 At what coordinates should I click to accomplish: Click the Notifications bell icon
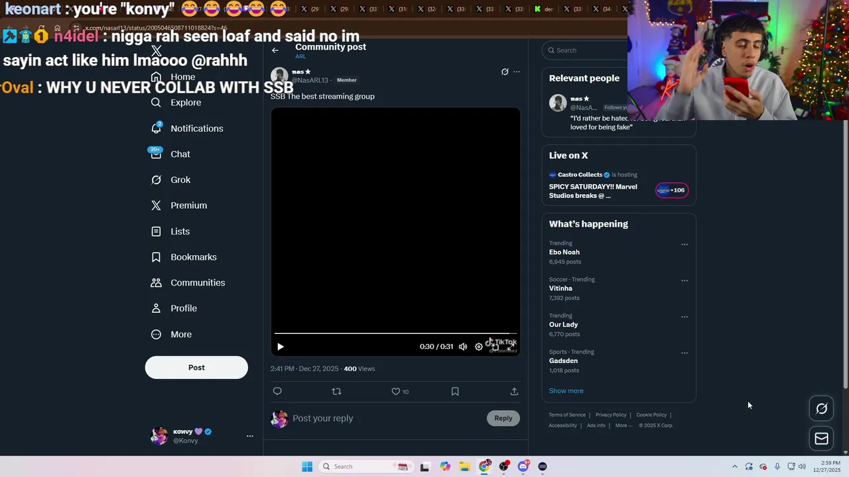[x=156, y=129]
